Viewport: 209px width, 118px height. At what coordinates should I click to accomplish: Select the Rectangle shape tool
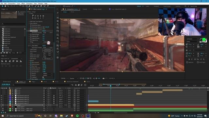click(27, 6)
